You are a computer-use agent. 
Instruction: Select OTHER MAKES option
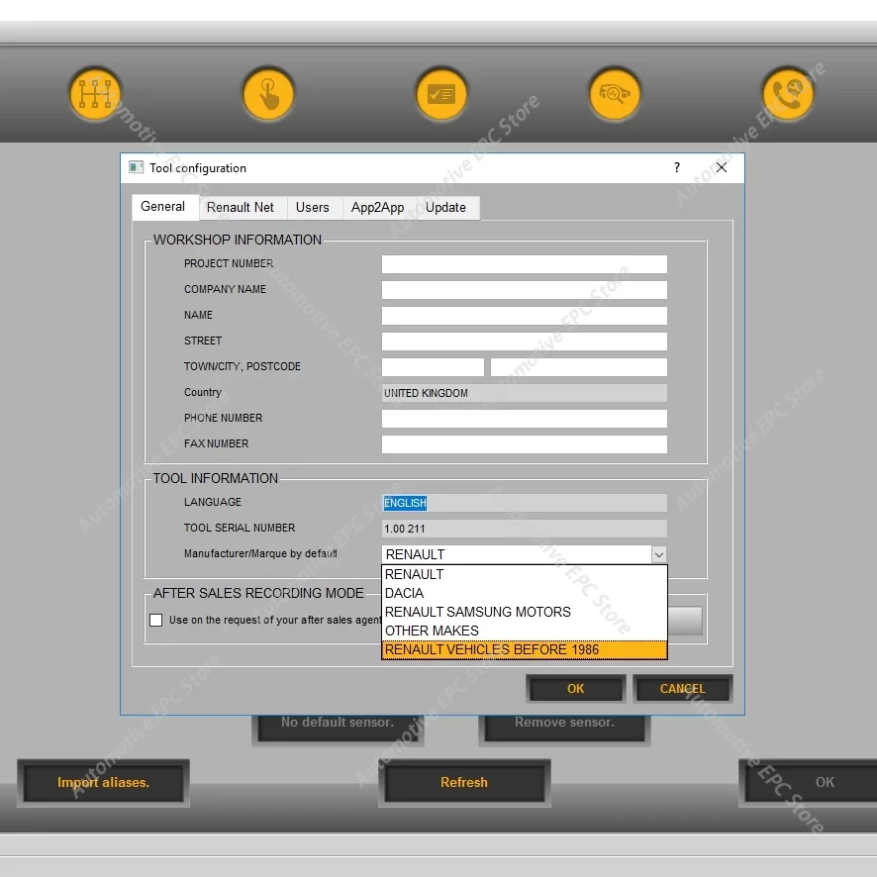[524, 631]
